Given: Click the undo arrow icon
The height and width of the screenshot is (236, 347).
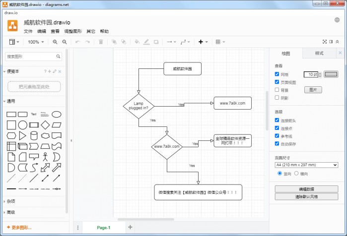Looking at the screenshot, I should pyautogui.click(x=77, y=42).
